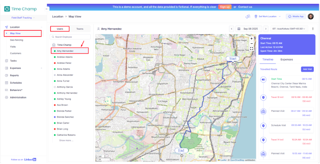The image size is (320, 164).
Task: Zoom in on the map
Action: [x=251, y=39]
